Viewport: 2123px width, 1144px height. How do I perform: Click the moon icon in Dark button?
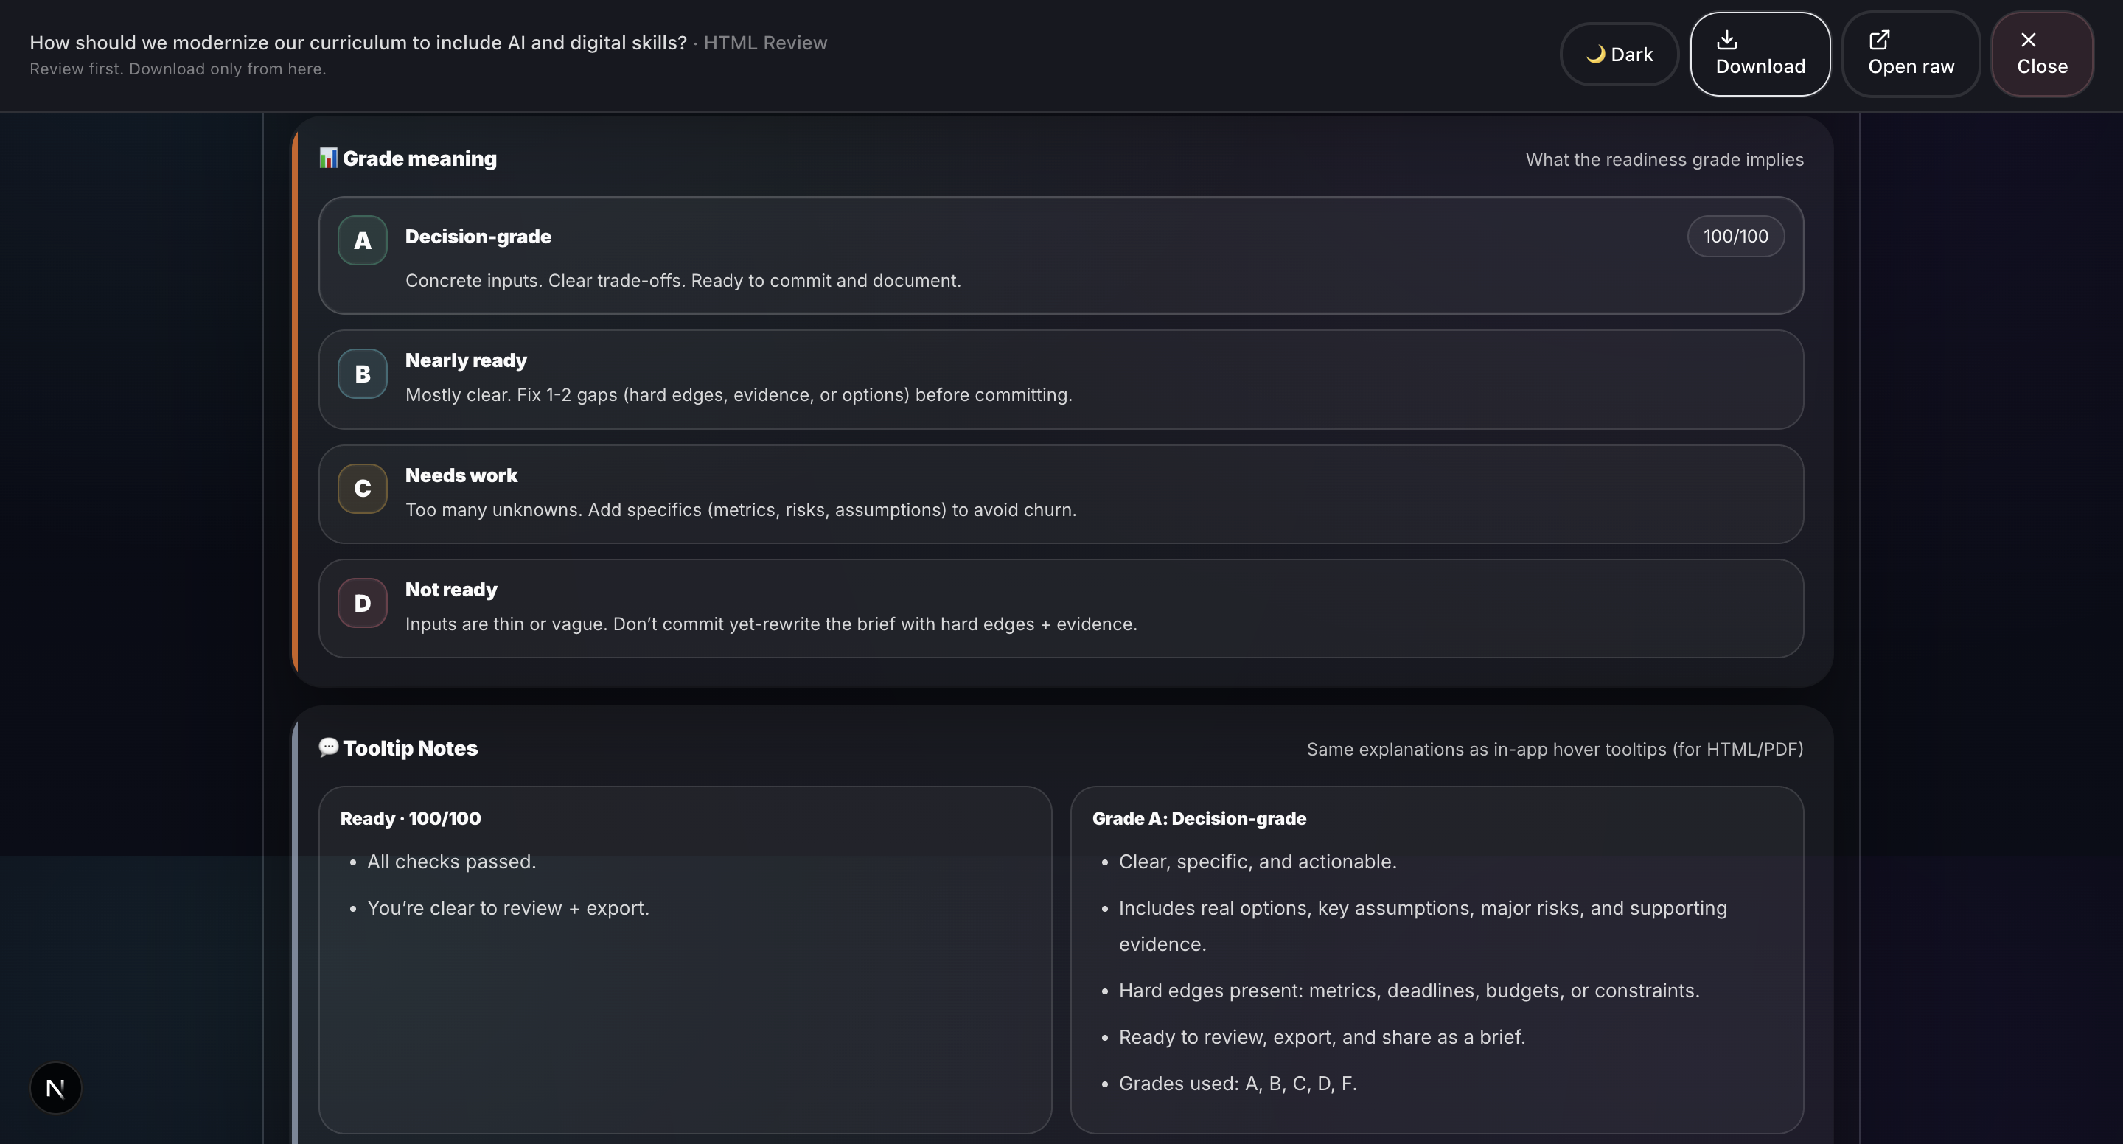(x=1595, y=55)
